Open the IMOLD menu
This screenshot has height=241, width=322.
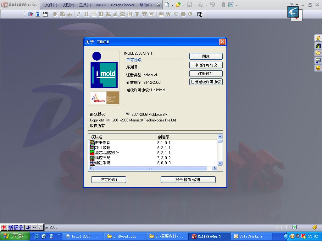(101, 5)
